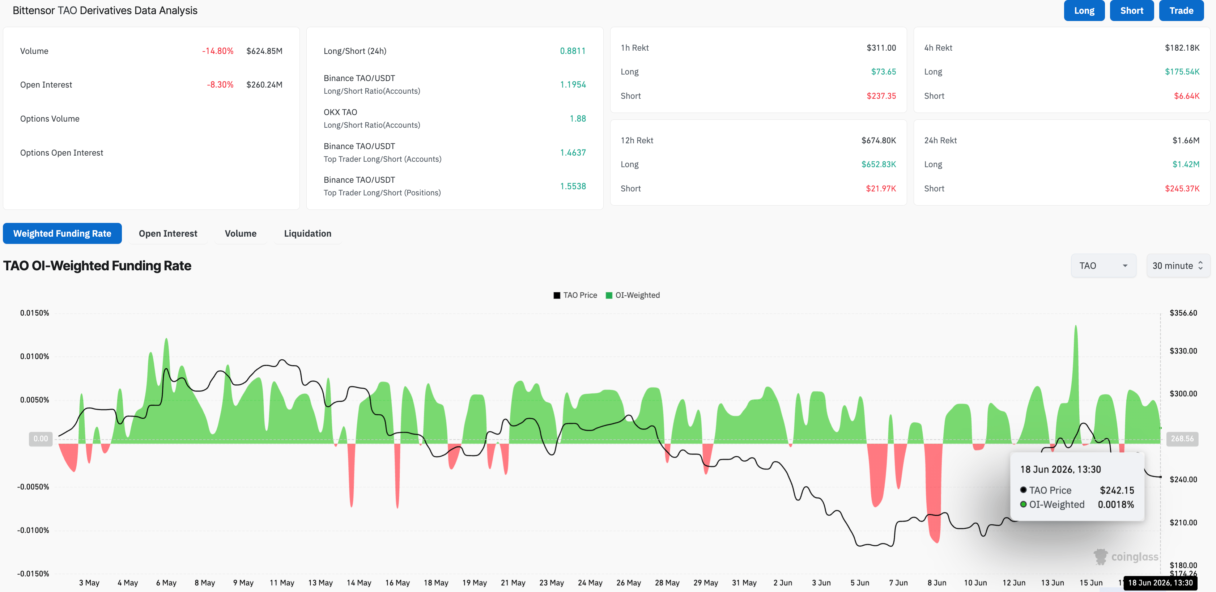
Task: Click the Top Trader Accounts value 1.4637
Action: click(x=573, y=152)
